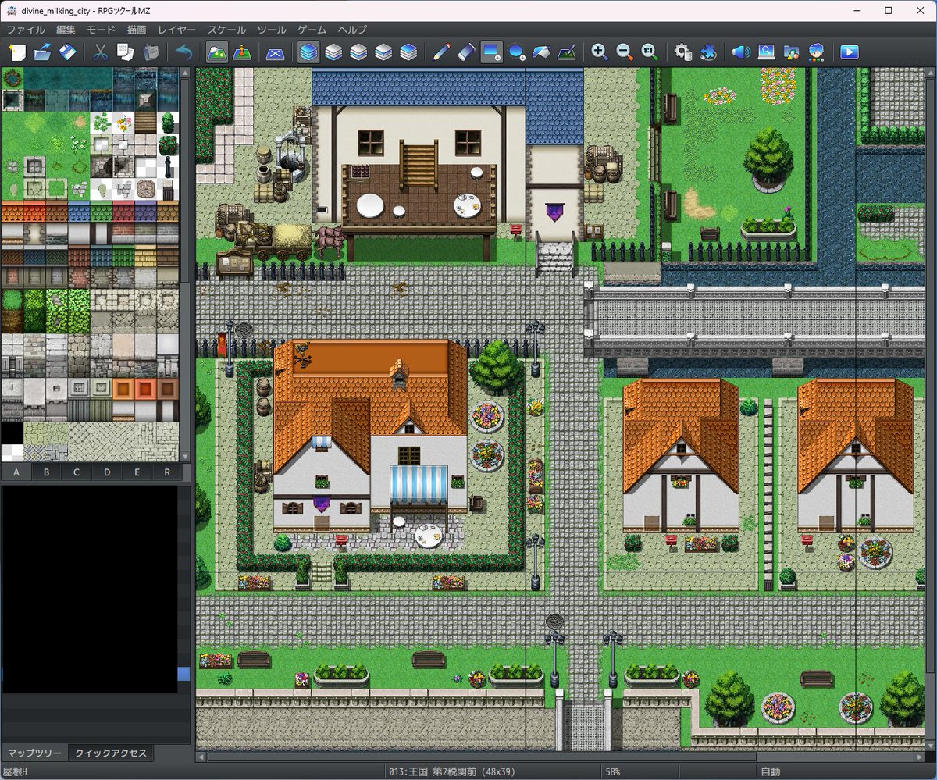Click the map vertical scrollbar down arrow
This screenshot has height=780, width=937.
[x=930, y=746]
